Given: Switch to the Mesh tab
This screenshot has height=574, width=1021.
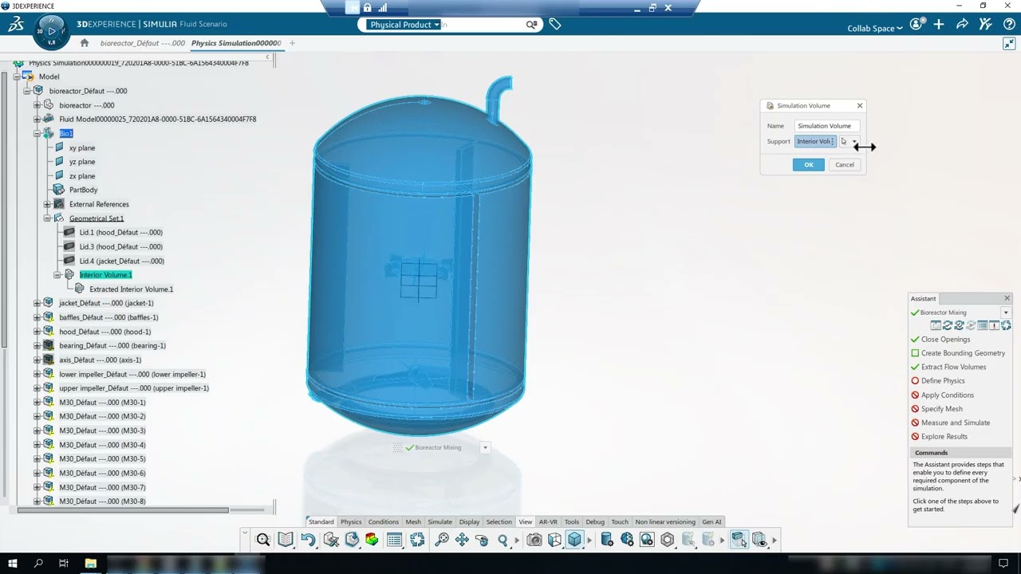Looking at the screenshot, I should click(x=413, y=522).
